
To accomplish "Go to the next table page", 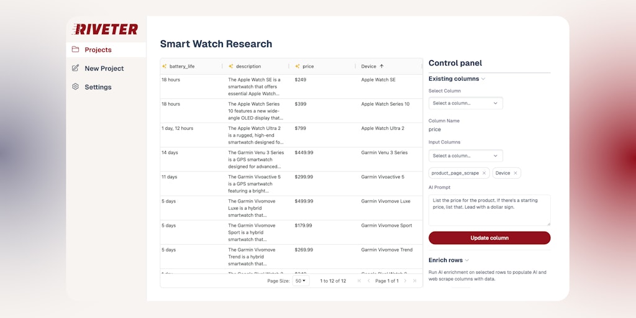I will pos(405,281).
